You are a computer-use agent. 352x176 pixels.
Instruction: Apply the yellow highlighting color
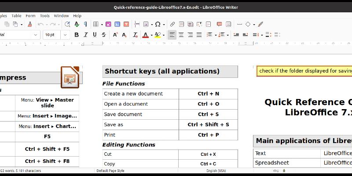(x=158, y=35)
